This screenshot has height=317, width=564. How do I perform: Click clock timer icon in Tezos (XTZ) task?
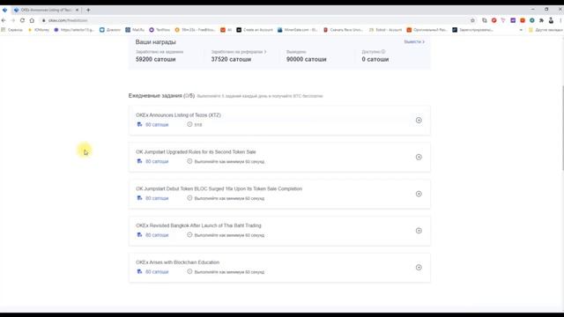(x=189, y=124)
